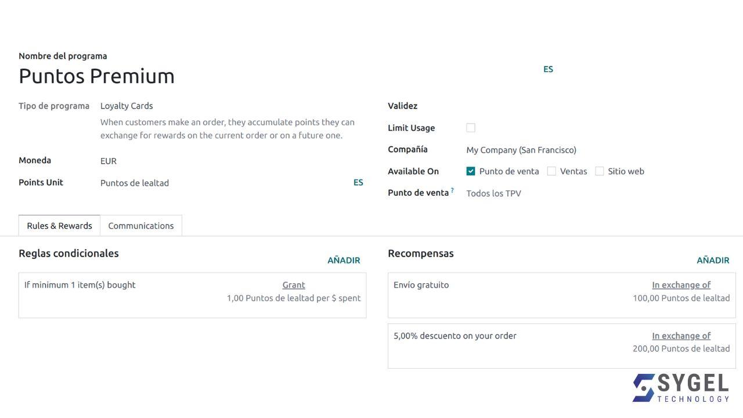Click 'In exchange of' on 5,00% descuento reward
The width and height of the screenshot is (743, 418).
click(681, 336)
